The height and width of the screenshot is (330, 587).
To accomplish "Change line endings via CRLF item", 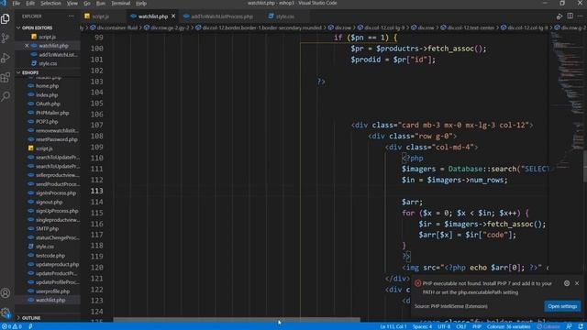I will [x=461, y=326].
